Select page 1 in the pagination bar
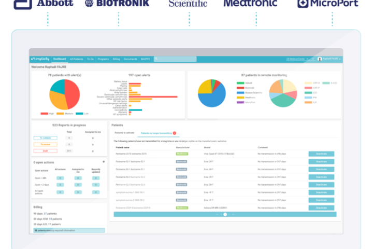373x249 pixels. (x=225, y=214)
